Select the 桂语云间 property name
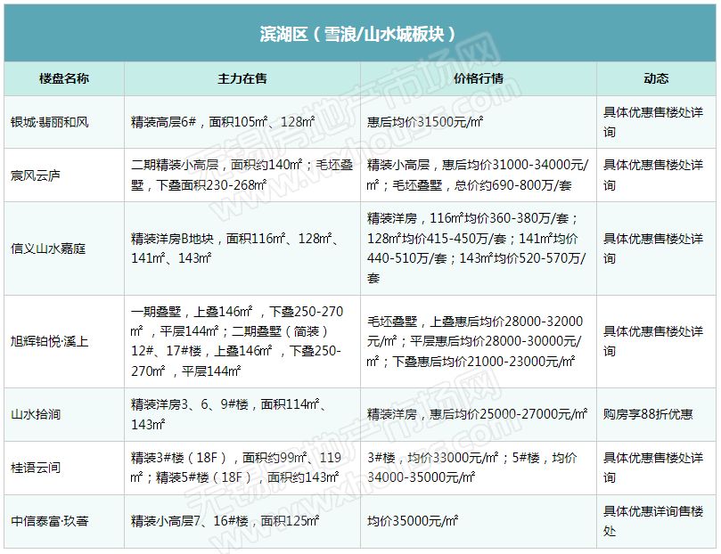 (36, 468)
